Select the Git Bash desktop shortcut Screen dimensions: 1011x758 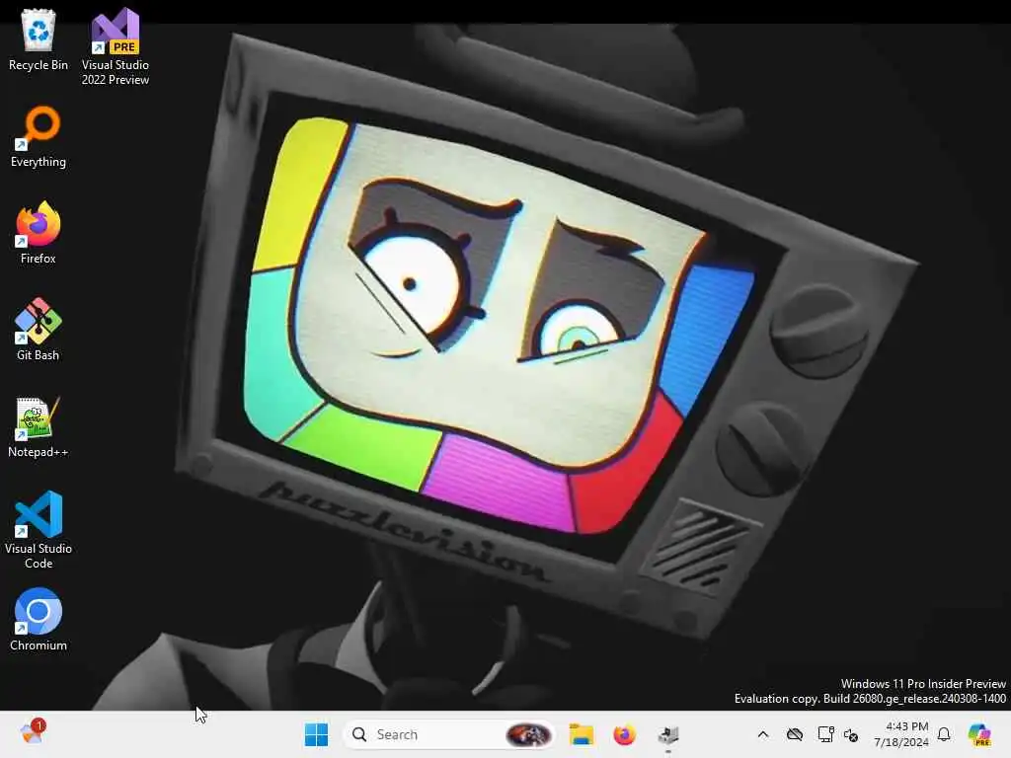pos(39,330)
